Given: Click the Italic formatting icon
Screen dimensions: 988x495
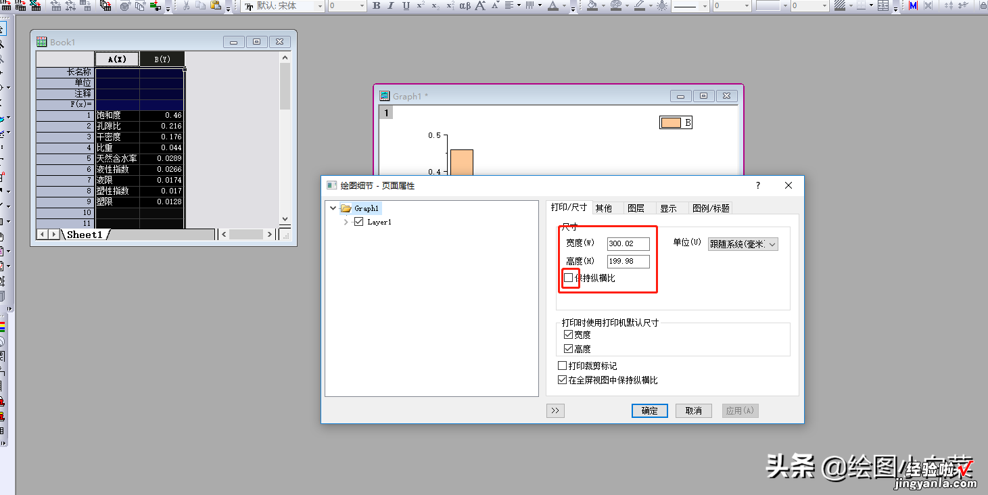Looking at the screenshot, I should click(x=391, y=5).
